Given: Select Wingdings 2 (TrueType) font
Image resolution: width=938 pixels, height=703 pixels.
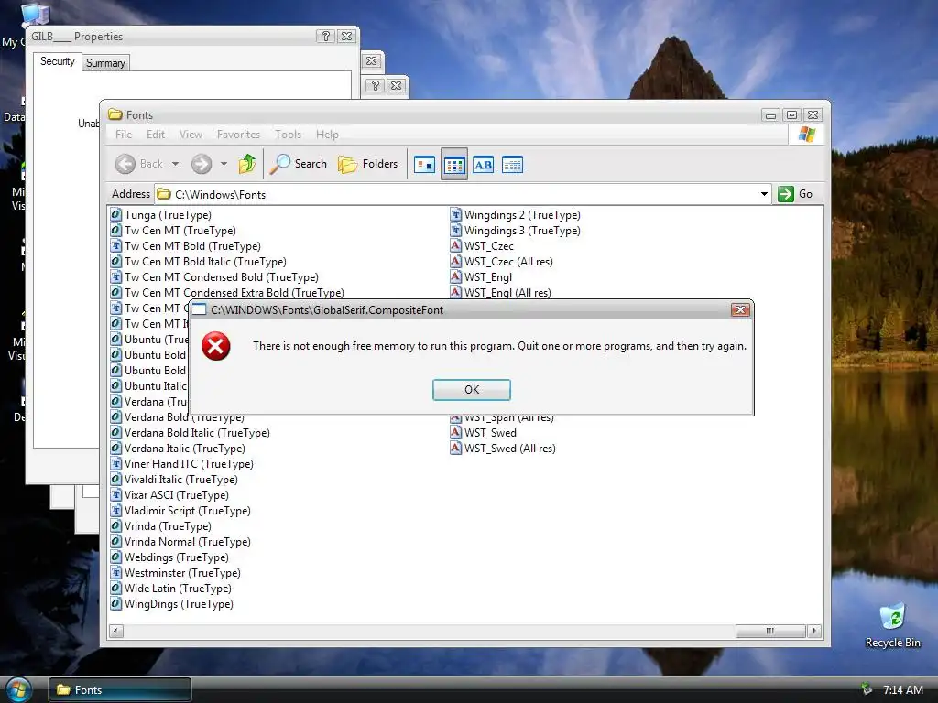Looking at the screenshot, I should (x=515, y=215).
